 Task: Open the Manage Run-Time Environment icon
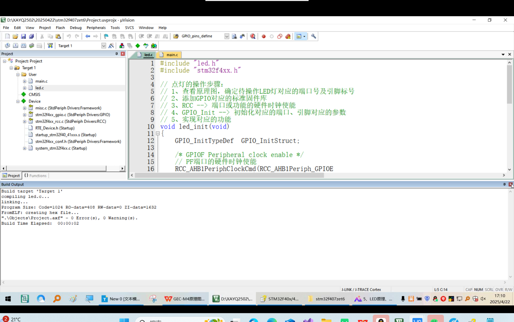click(x=137, y=45)
